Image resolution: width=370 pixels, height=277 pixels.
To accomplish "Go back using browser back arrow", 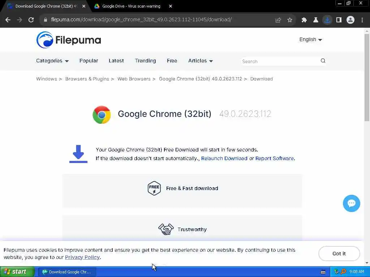I will [8, 20].
